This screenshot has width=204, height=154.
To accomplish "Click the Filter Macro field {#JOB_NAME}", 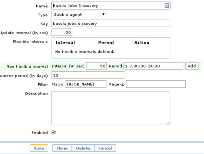I will click(x=86, y=84).
